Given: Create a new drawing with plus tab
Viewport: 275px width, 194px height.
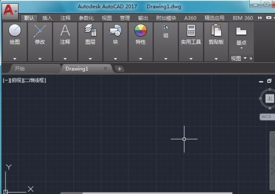Looking at the screenshot, I should tap(119, 69).
